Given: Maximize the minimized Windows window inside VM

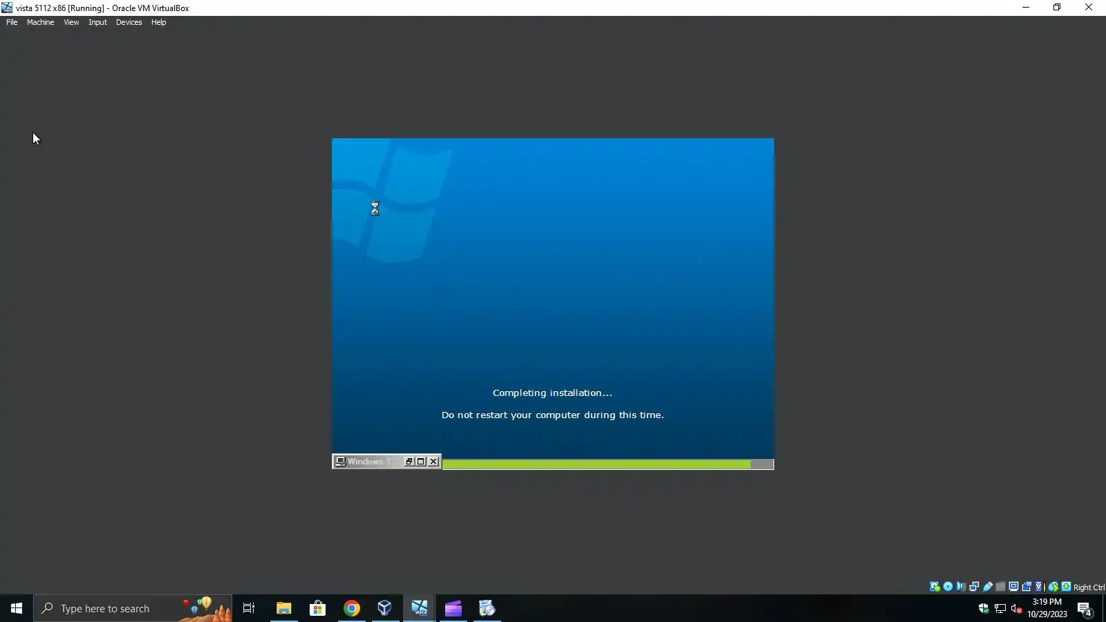Looking at the screenshot, I should (420, 462).
